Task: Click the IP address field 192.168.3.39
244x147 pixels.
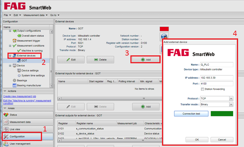Action: tap(217, 78)
